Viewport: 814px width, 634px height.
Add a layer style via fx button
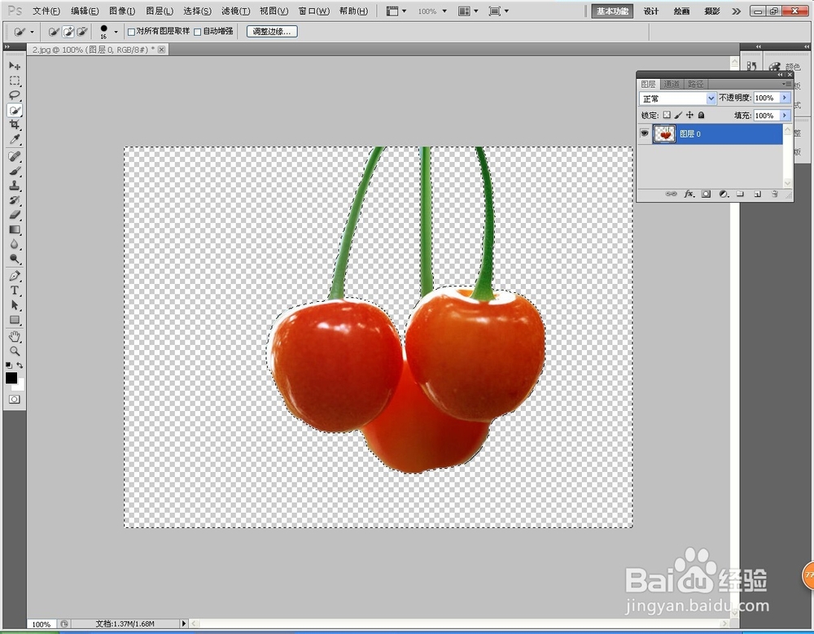(689, 194)
